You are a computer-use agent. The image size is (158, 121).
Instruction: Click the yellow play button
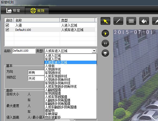(x=105, y=33)
